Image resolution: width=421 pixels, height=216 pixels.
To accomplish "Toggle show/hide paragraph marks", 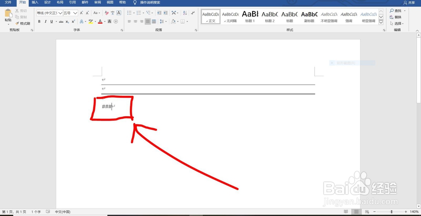I will pyautogui.click(x=193, y=13).
